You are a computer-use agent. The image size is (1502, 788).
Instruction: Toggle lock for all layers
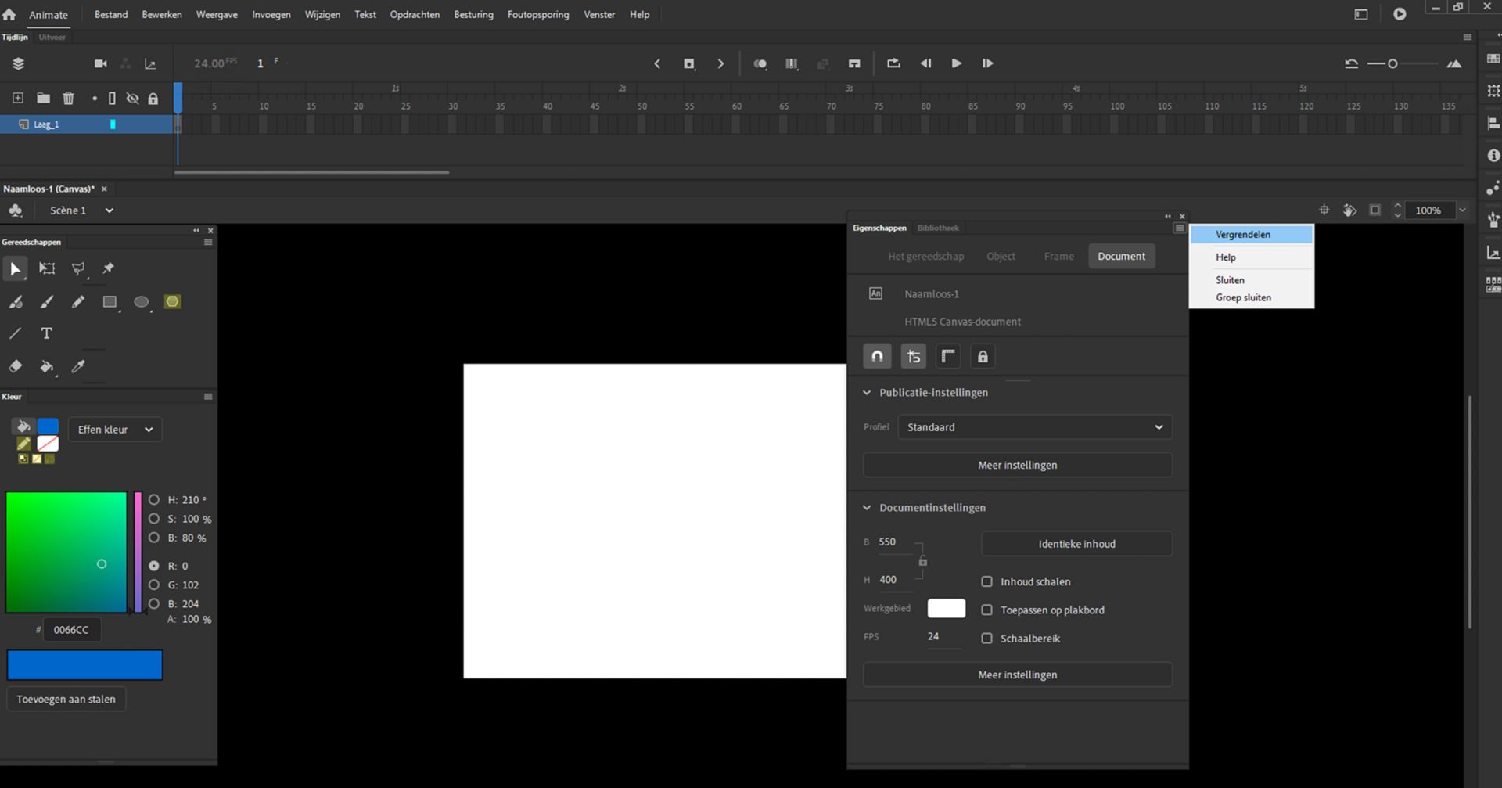tap(153, 99)
